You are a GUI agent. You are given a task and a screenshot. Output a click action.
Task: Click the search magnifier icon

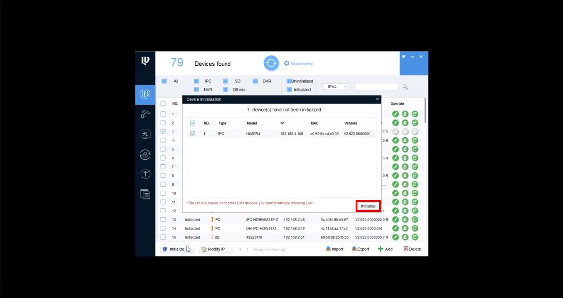click(x=405, y=87)
